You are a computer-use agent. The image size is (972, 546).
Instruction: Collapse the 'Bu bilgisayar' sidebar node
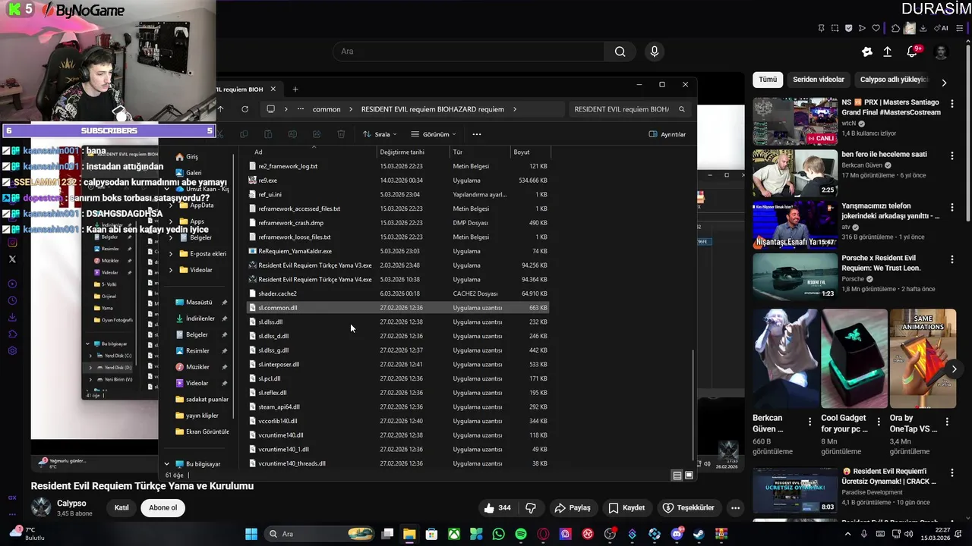click(x=166, y=464)
